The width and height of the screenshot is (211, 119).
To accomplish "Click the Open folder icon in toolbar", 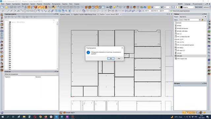I will (6, 7).
